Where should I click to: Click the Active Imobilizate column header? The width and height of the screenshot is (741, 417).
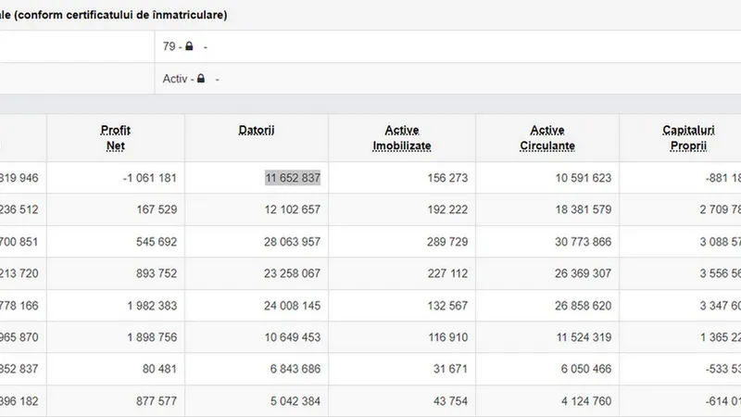(402, 137)
